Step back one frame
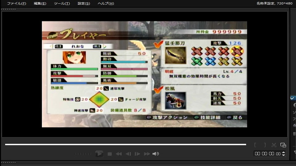The width and height of the screenshot is (296, 166). [128, 154]
